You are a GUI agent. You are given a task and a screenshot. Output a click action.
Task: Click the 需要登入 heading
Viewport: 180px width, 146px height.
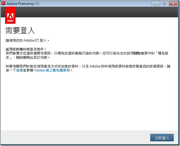coord(20,30)
